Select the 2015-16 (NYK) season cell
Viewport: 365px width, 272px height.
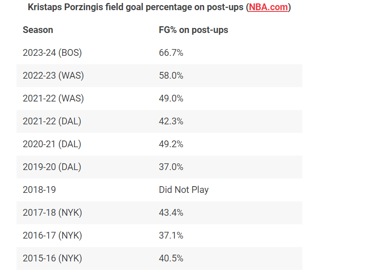pos(53,258)
